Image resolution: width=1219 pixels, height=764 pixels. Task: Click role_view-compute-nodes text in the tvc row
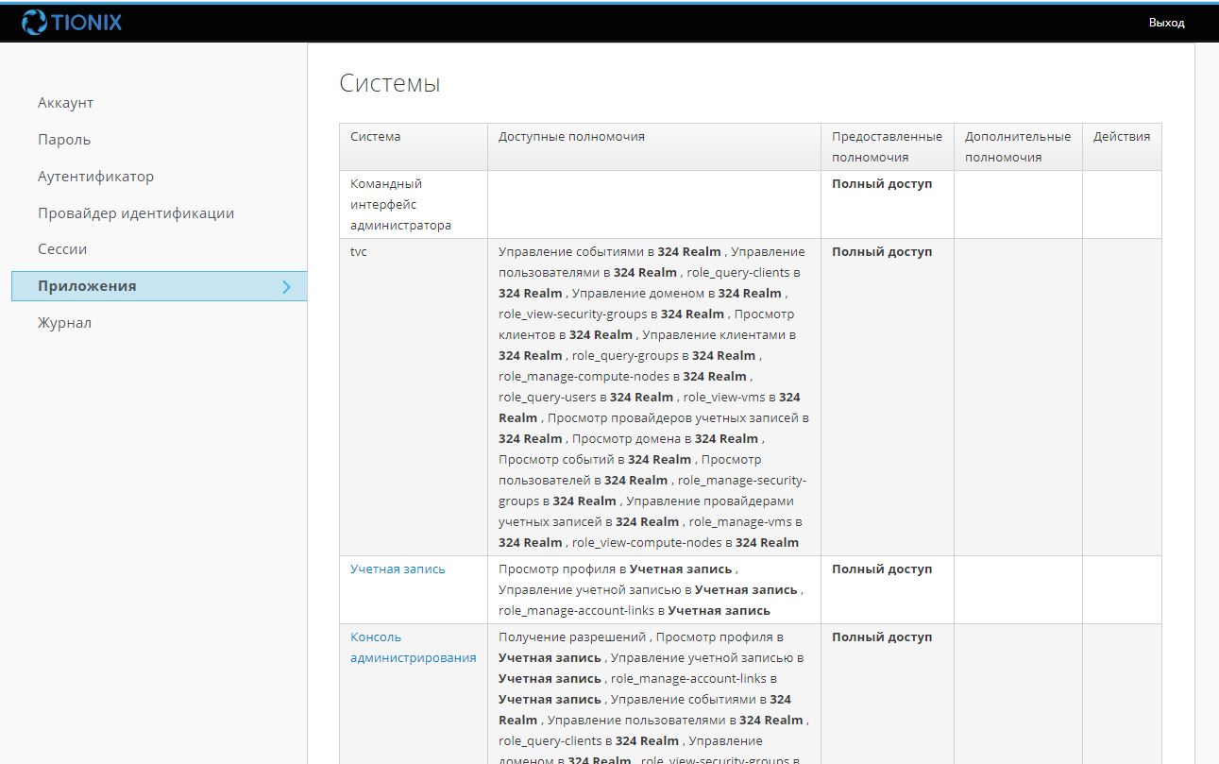[x=645, y=543]
